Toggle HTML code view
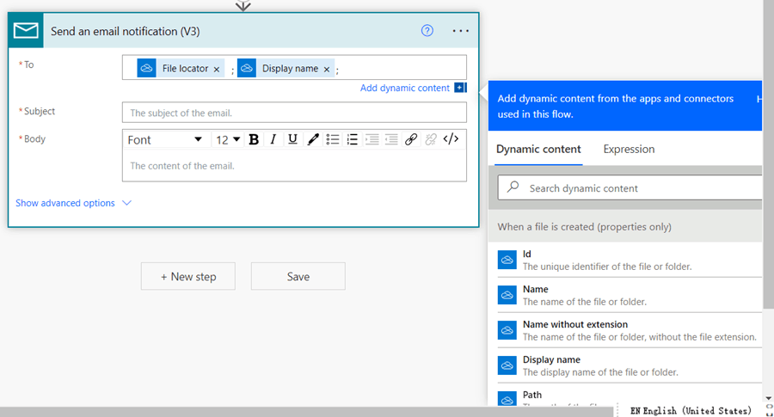 tap(451, 139)
